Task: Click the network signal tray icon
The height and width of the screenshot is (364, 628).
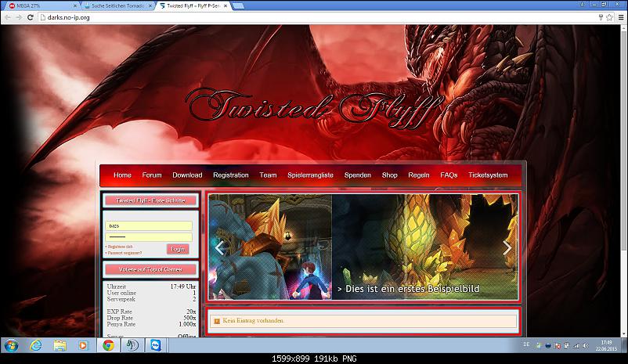Action: [576, 345]
